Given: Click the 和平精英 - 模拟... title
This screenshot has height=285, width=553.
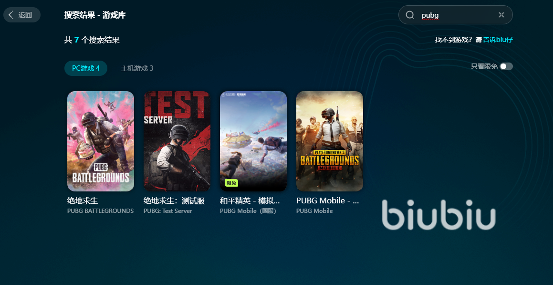Looking at the screenshot, I should (250, 201).
